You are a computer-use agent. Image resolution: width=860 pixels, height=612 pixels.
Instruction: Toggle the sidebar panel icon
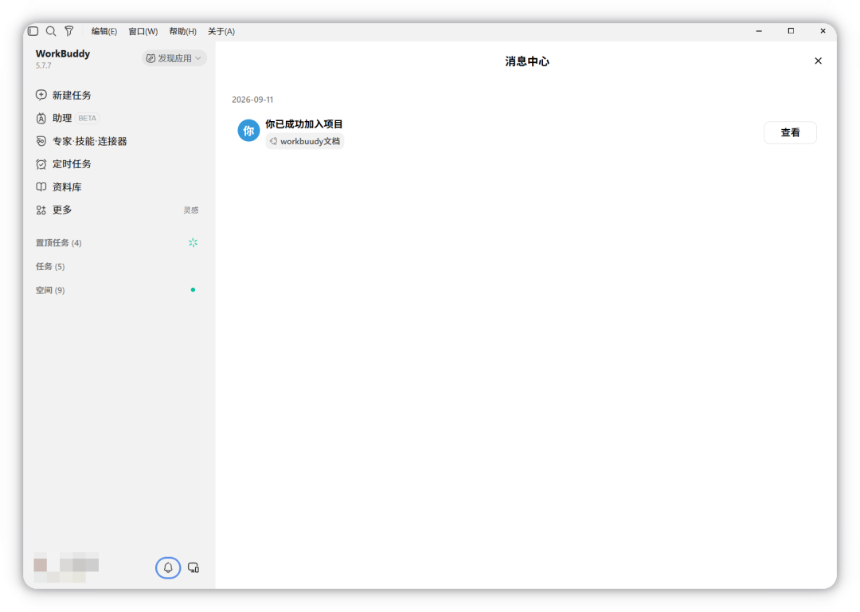33,31
